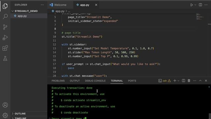
Task: Split the editor right
Action: point(200,5)
